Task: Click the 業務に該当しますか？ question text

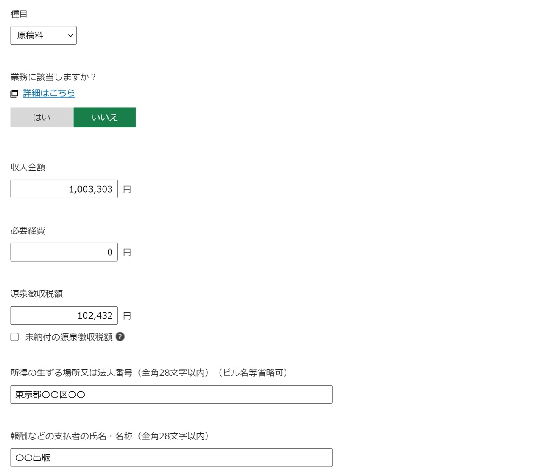Action: click(x=53, y=77)
